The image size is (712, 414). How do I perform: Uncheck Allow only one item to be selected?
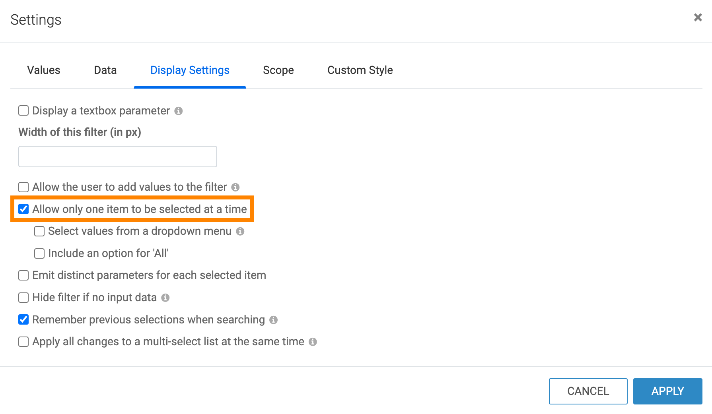click(x=23, y=209)
